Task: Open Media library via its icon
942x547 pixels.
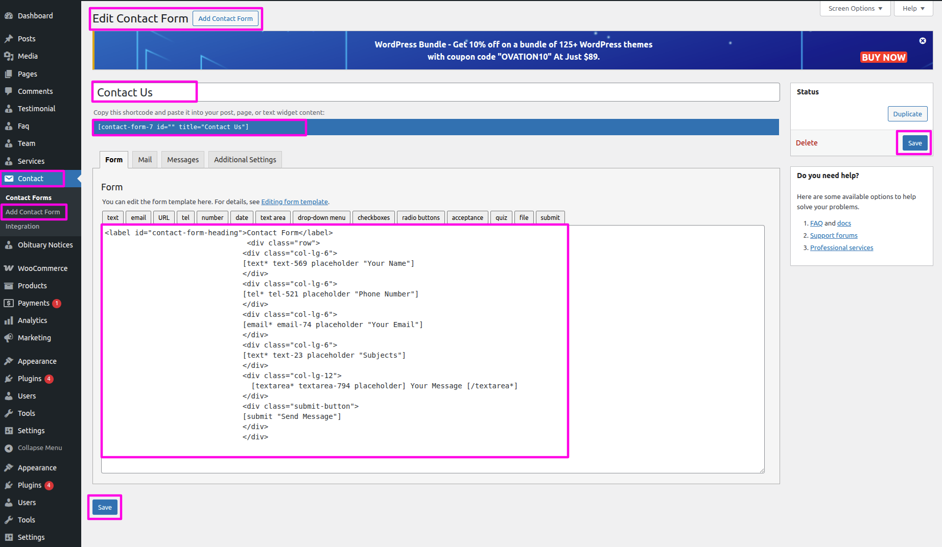Action: (9, 56)
